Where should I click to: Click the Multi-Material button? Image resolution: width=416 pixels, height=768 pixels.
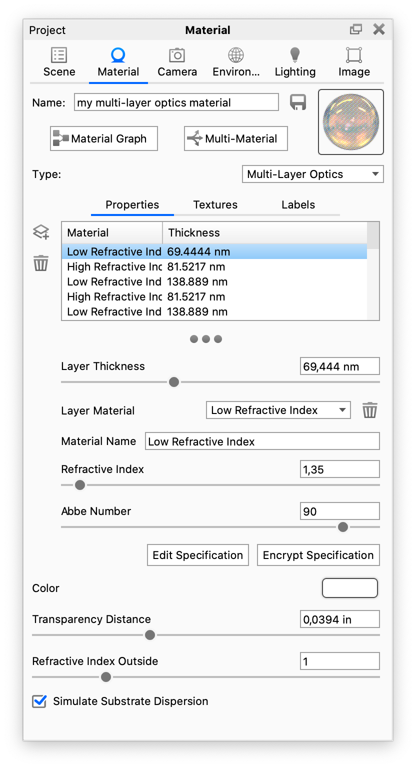click(x=236, y=138)
